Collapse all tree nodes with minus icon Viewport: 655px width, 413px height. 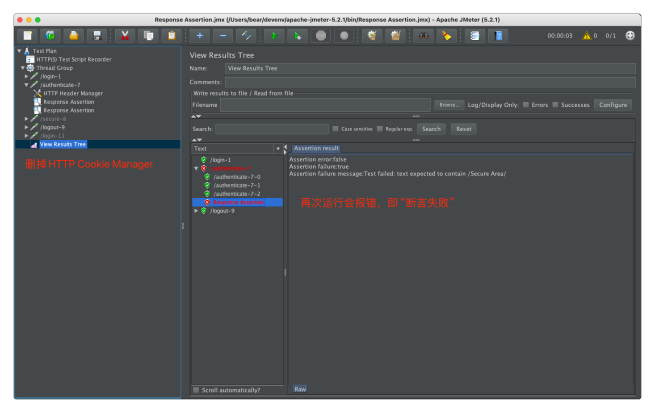coord(223,36)
